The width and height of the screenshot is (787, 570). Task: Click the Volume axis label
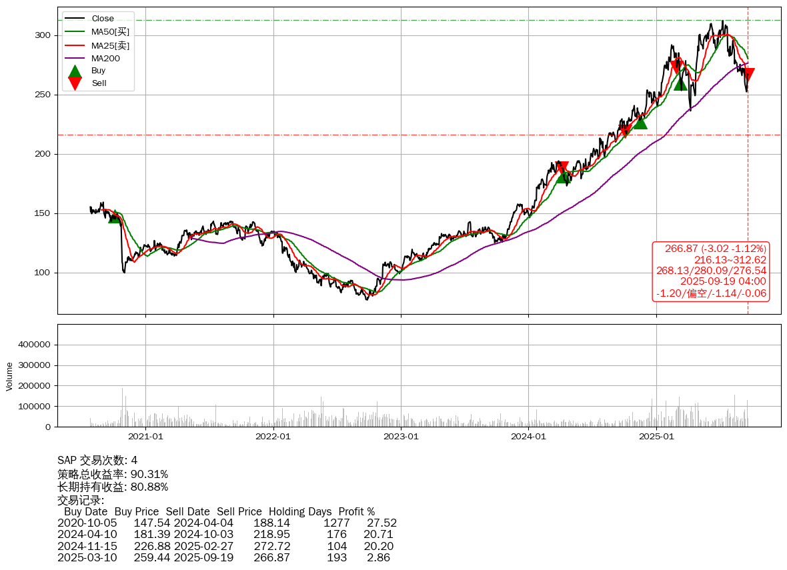click(x=9, y=376)
